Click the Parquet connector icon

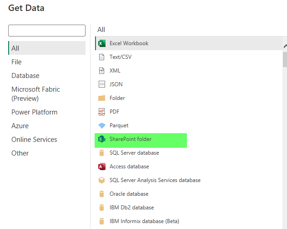[x=102, y=125]
